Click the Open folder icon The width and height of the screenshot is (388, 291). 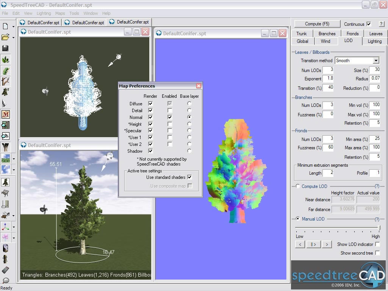coord(5,37)
